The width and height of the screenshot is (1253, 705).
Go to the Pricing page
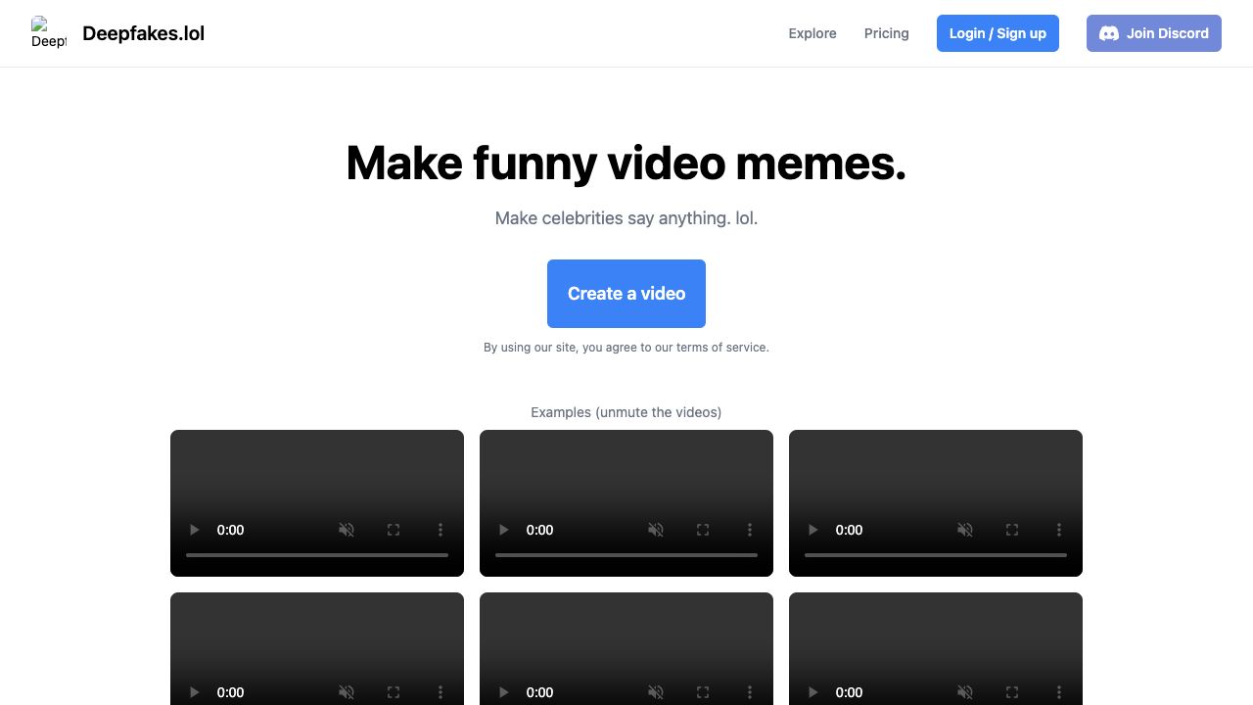[886, 33]
